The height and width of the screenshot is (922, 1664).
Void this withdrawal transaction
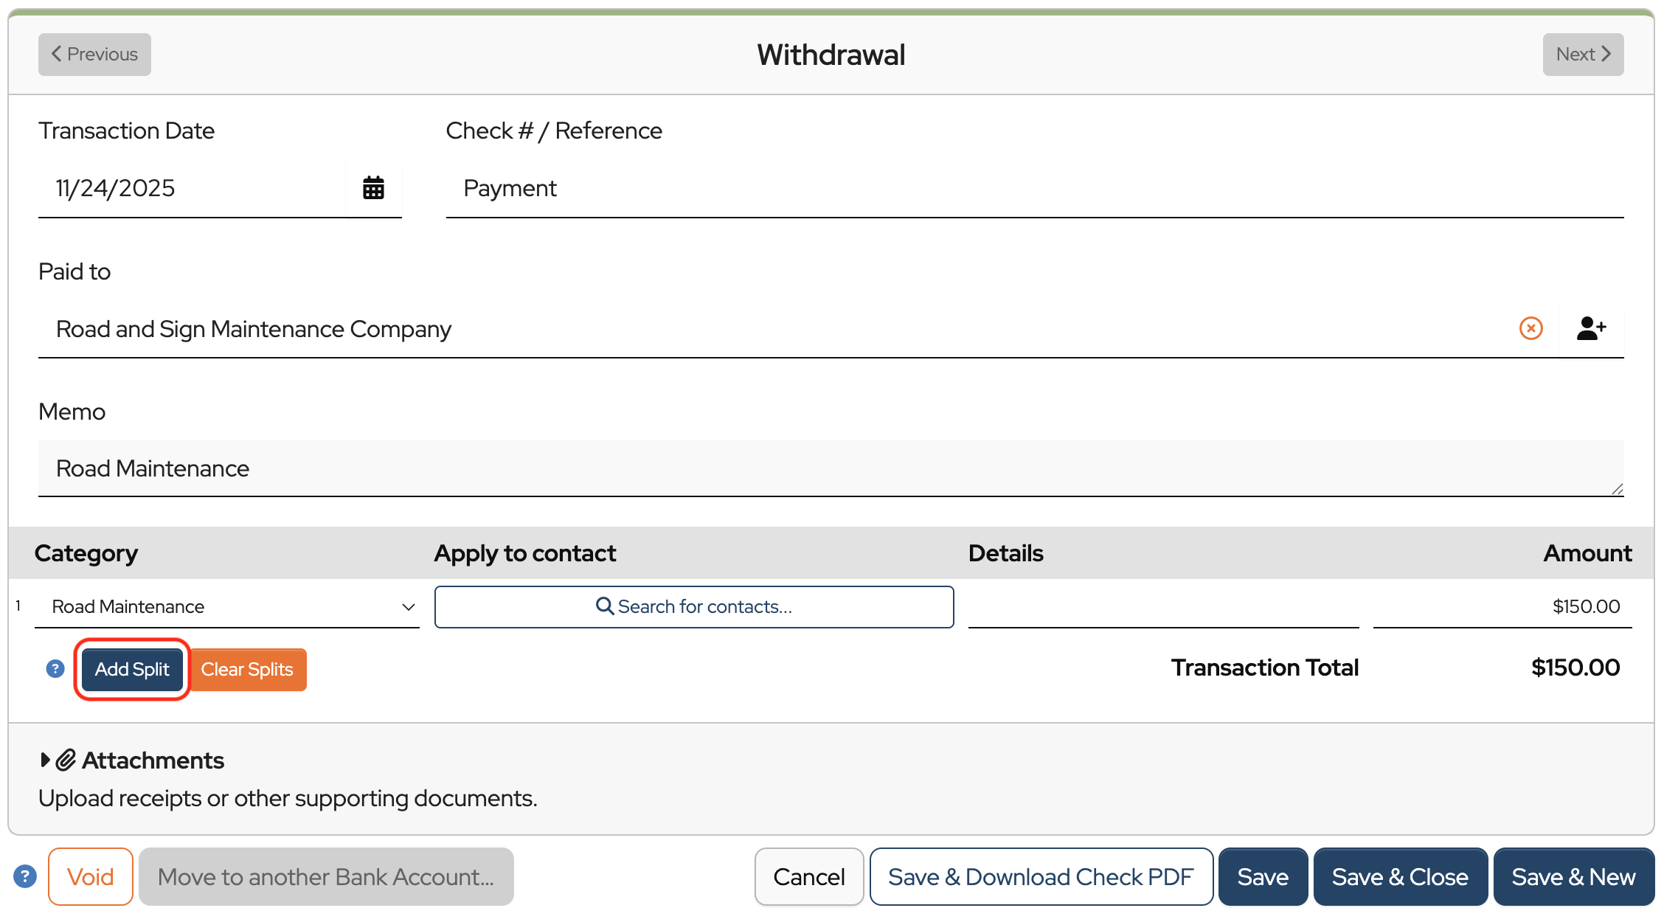(x=90, y=876)
